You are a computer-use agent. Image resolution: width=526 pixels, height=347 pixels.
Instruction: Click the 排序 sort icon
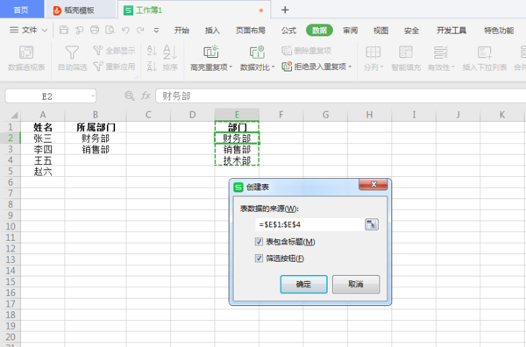point(170,53)
